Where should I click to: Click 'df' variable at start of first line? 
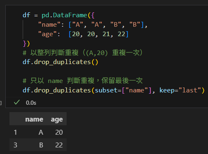pos(26,15)
